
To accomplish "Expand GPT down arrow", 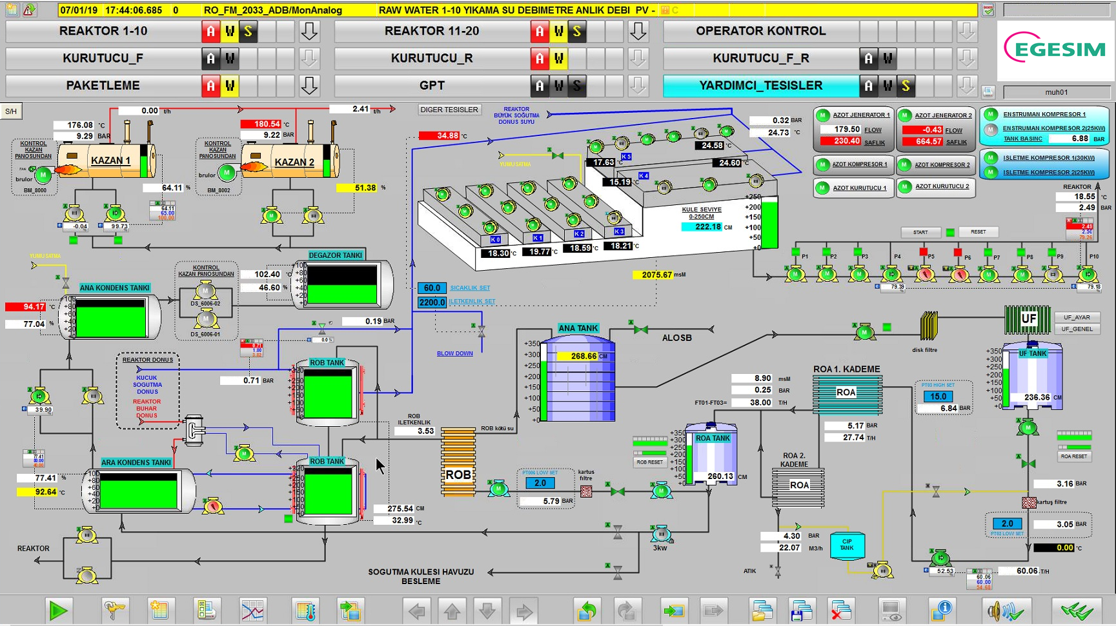I will click(x=638, y=85).
